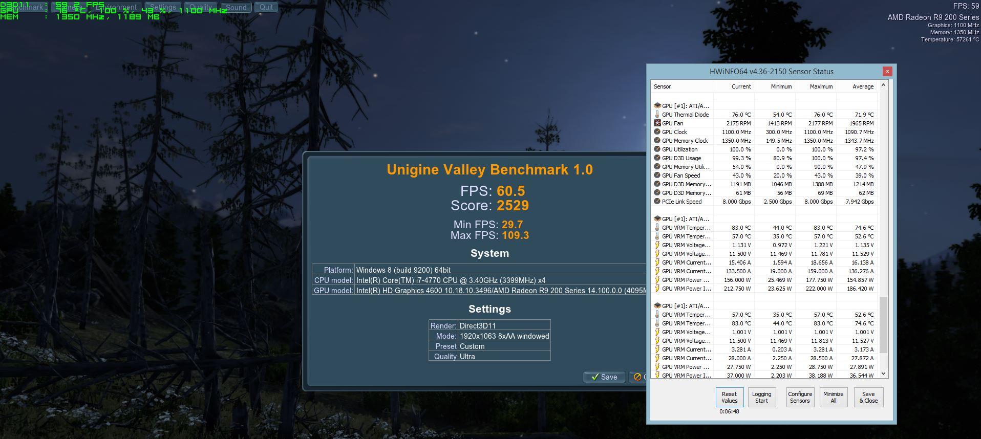Select the gauge icon next to GPU Memory Clock
Viewport: 981px width, 439px height.
(x=657, y=141)
